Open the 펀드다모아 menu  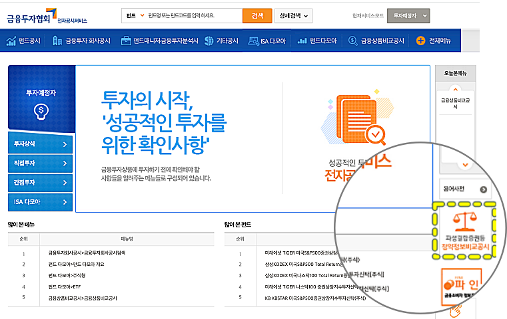pos(323,41)
